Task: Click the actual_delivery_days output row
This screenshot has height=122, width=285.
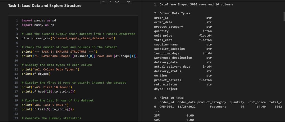Action: point(183,67)
